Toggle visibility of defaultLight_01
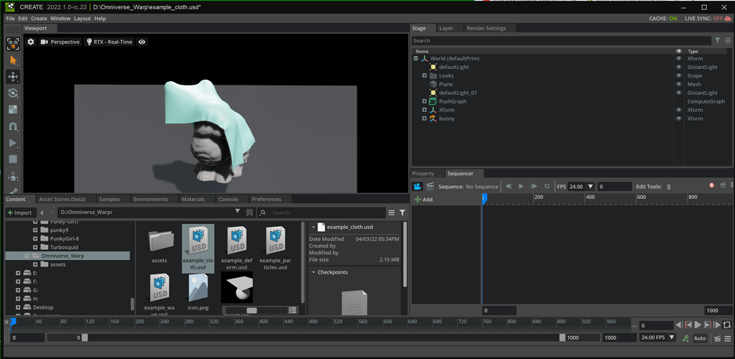735x359 pixels. [678, 93]
